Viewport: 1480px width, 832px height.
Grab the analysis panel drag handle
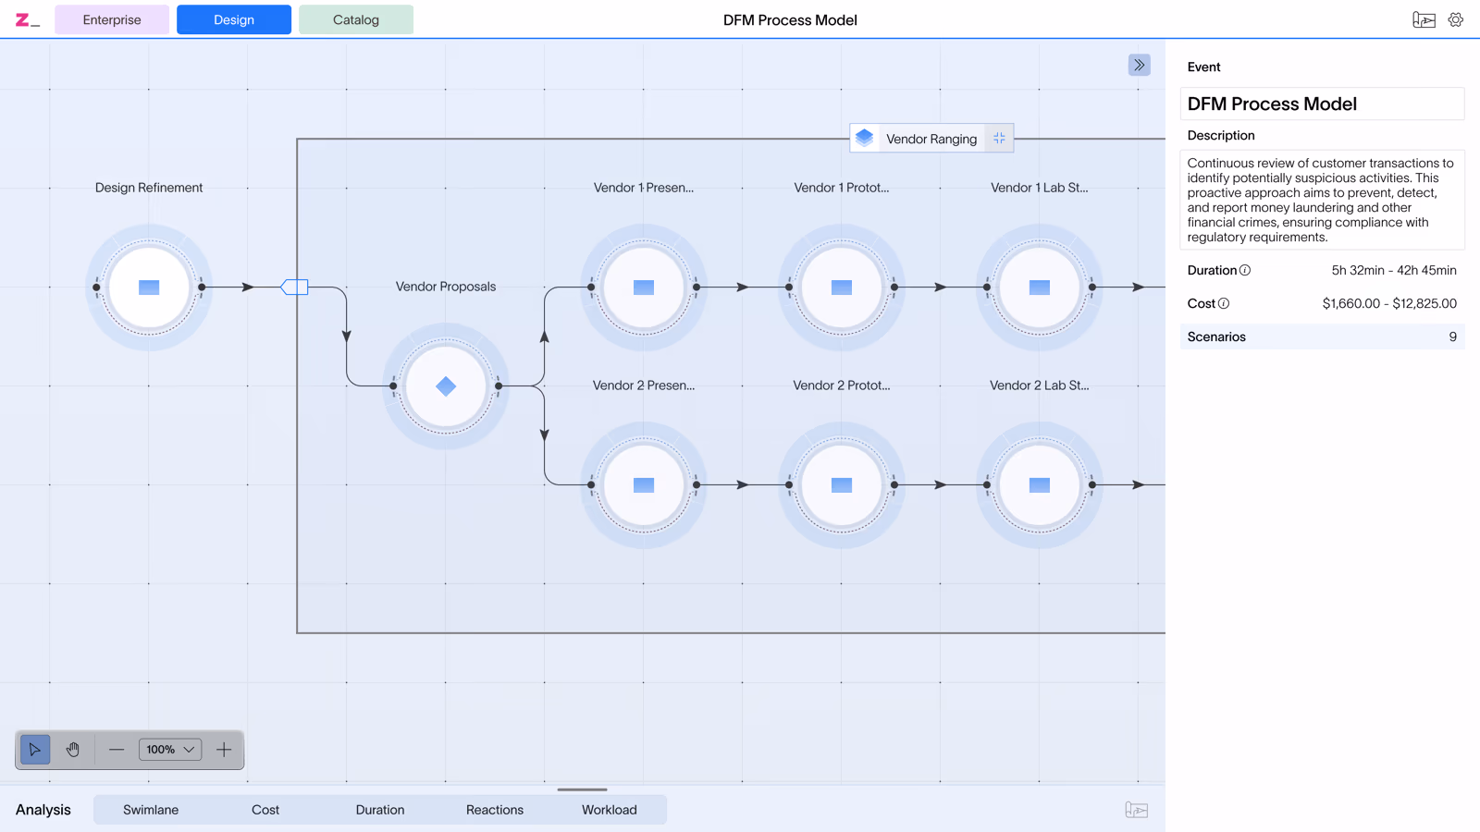(x=583, y=789)
